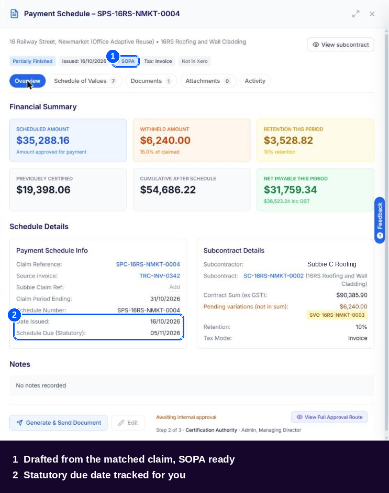Image resolution: width=389 pixels, height=493 pixels.
Task: Select the Cumulative After Schedule $54,686.22 value
Action: coord(168,189)
